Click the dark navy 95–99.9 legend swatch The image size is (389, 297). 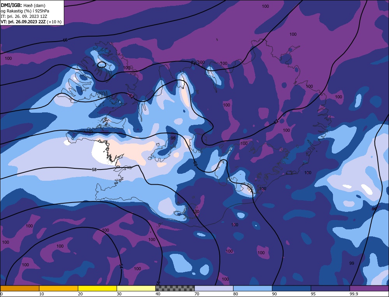[330, 288]
